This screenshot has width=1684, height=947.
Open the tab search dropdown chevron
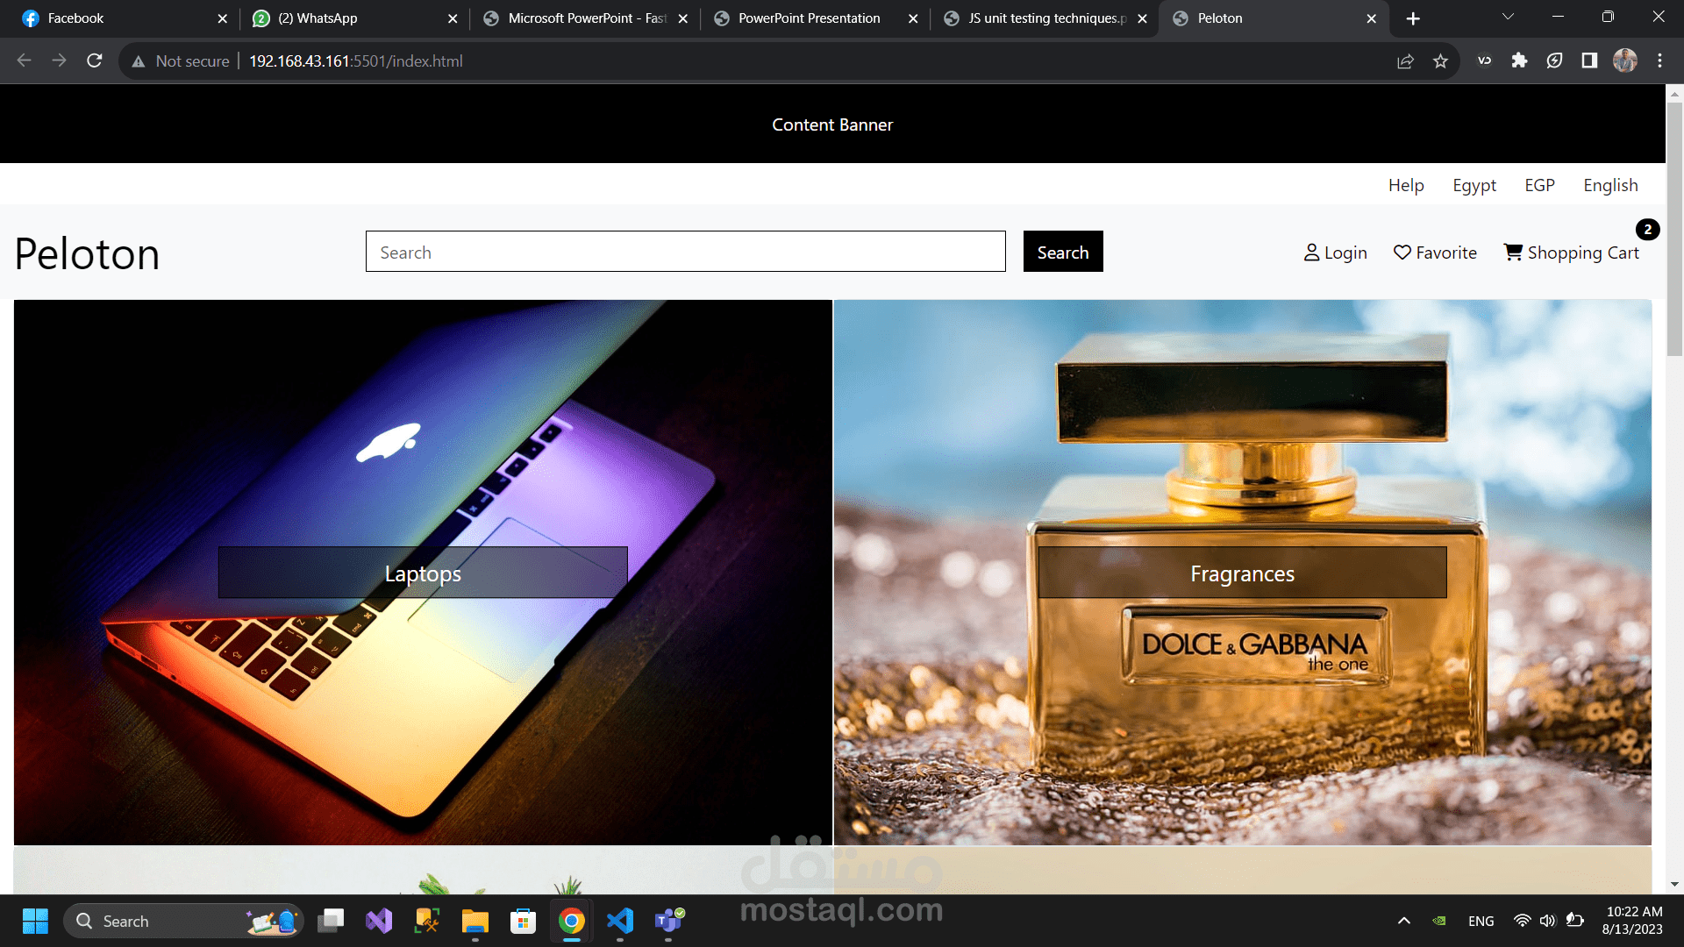click(1508, 17)
